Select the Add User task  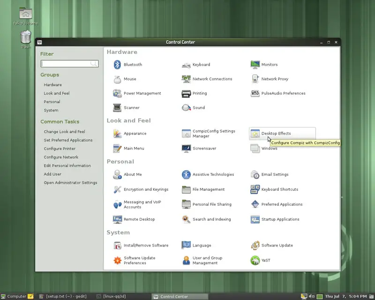point(52,174)
